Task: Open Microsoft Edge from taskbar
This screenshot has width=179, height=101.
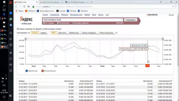Action: 4,14
